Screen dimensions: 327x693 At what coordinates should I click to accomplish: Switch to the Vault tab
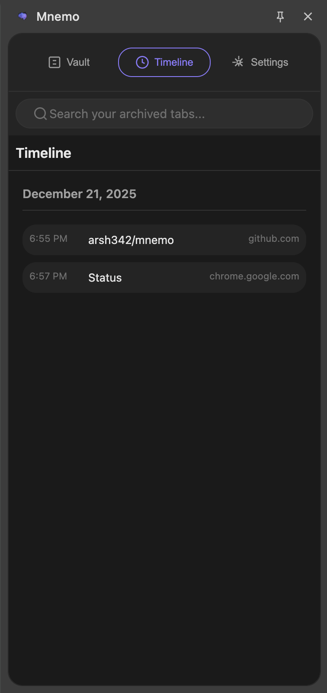(x=69, y=62)
